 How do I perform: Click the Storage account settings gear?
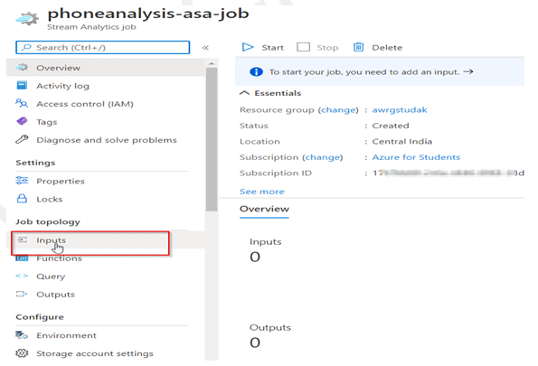click(22, 353)
